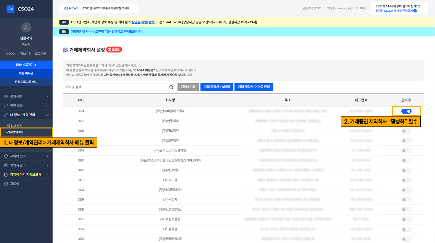Image resolution: width=435 pixels, height=243 pixels.
Task: Click the 대표번호 column header
Action: [x=361, y=100]
